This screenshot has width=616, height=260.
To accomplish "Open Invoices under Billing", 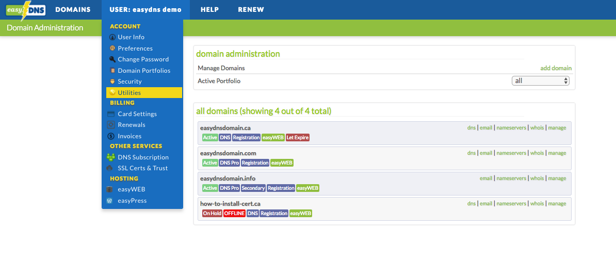I will 129,136.
